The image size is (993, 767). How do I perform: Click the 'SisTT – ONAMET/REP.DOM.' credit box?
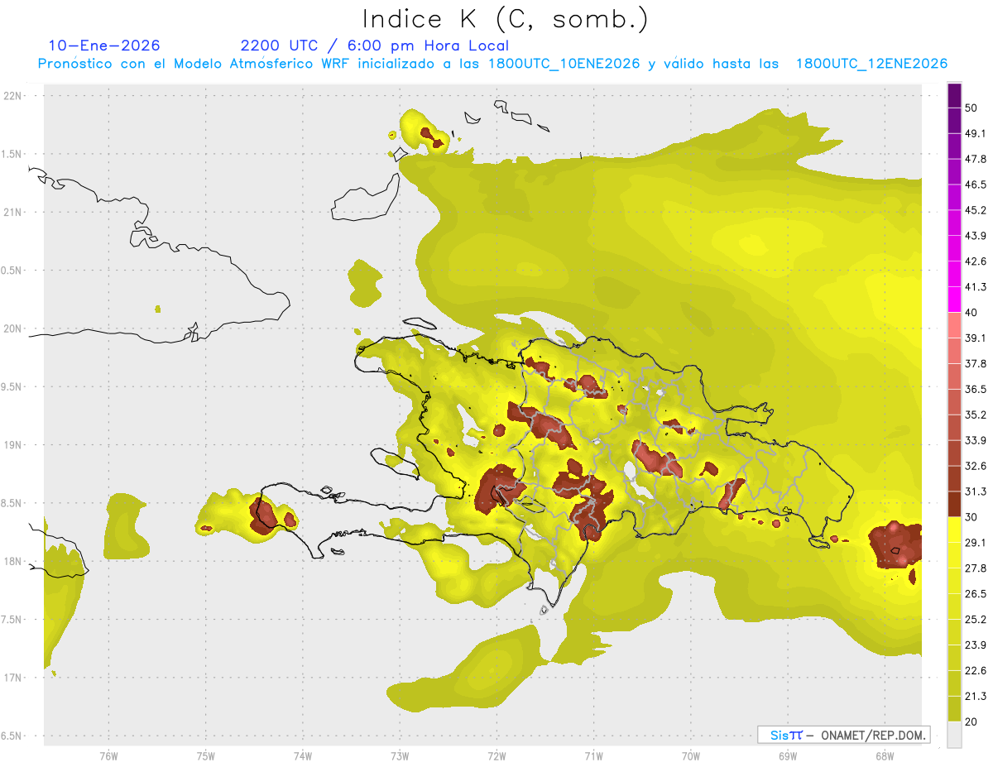843,735
